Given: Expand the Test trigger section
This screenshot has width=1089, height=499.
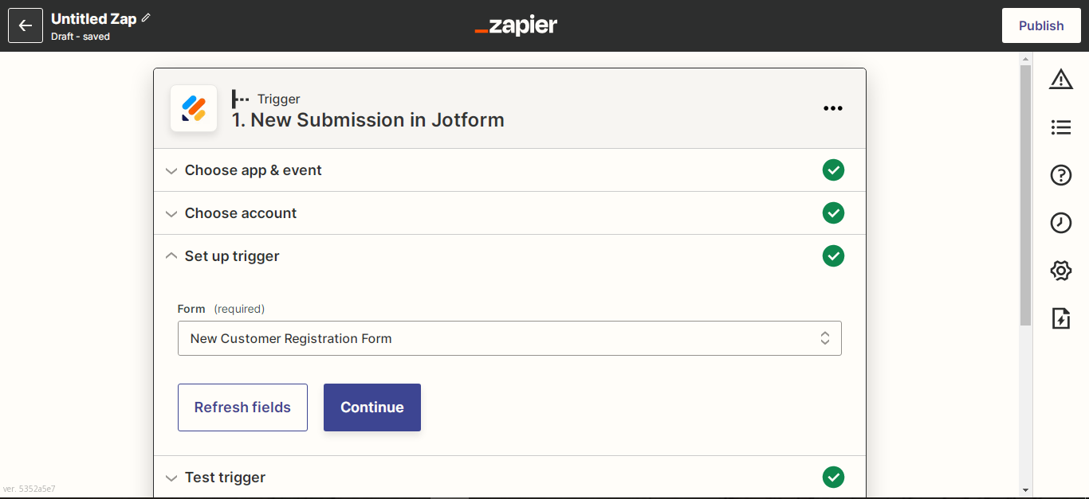Looking at the screenshot, I should [509, 478].
